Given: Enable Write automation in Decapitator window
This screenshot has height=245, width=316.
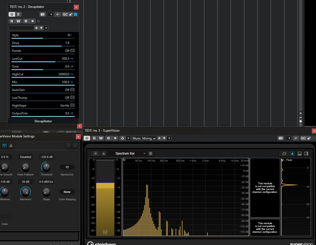Looking at the screenshot, I should pyautogui.click(x=18, y=21).
